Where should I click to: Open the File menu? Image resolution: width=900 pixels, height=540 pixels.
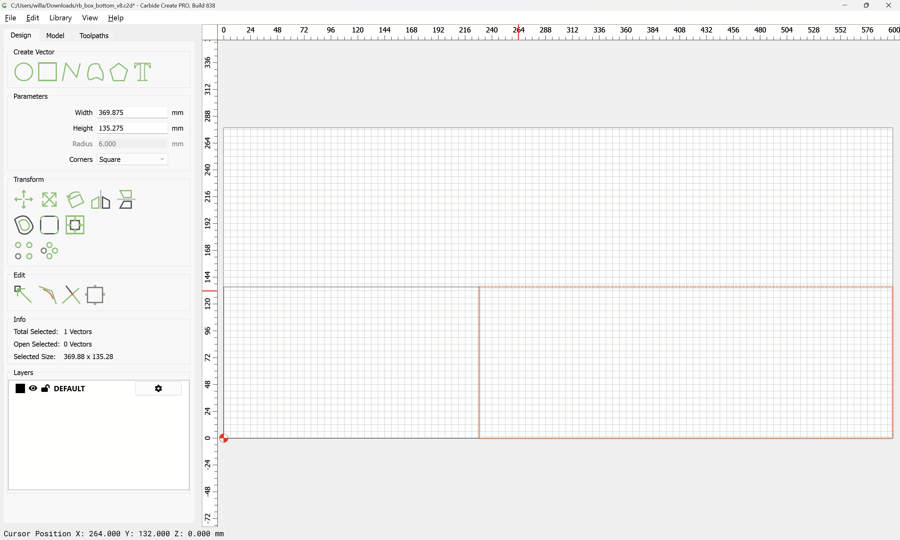(x=10, y=18)
